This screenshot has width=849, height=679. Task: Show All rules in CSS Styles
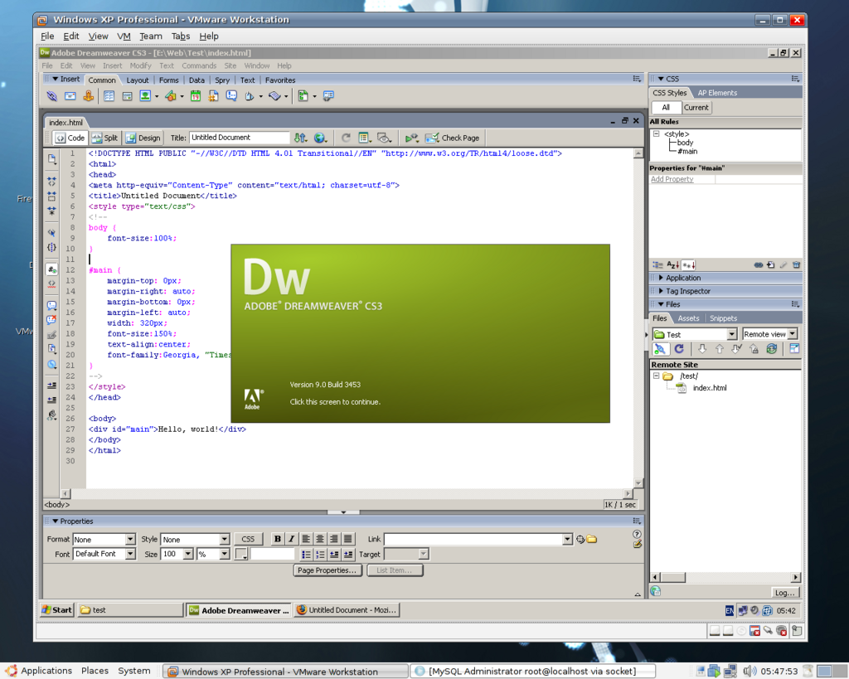coord(666,107)
